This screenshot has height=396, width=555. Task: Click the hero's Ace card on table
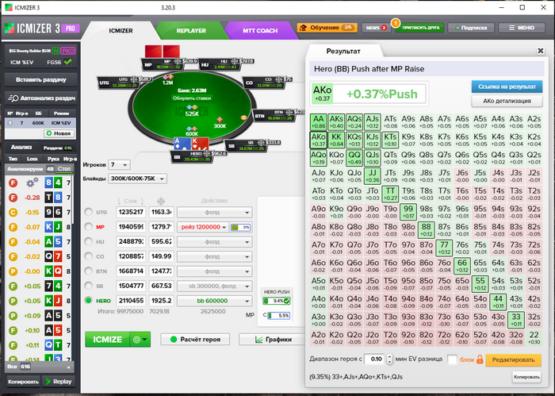click(182, 144)
